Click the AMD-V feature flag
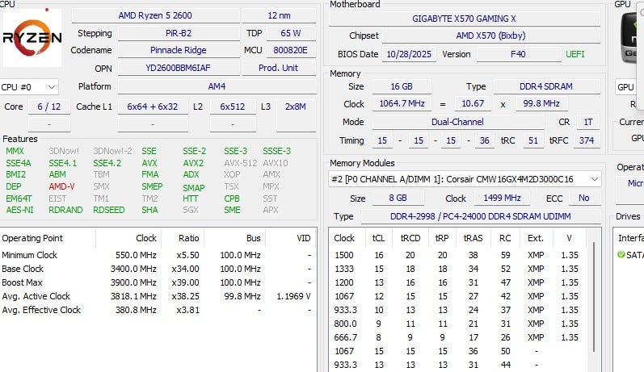Image resolution: width=644 pixels, height=372 pixels. tap(61, 186)
